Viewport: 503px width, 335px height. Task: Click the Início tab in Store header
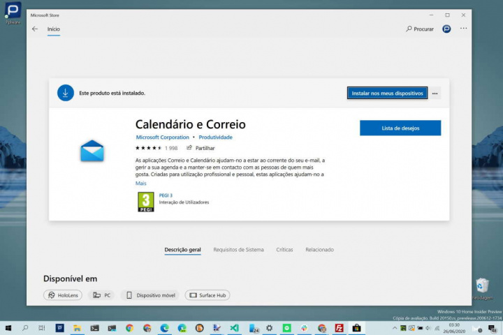pyautogui.click(x=53, y=29)
